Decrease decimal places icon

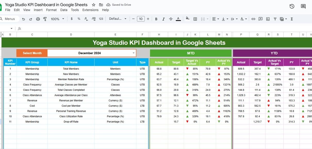click(x=86, y=19)
